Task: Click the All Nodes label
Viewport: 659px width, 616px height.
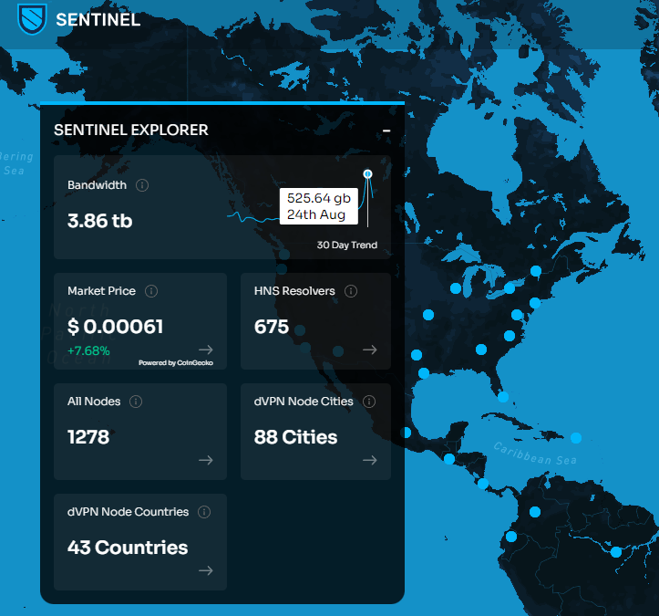Action: 94,402
